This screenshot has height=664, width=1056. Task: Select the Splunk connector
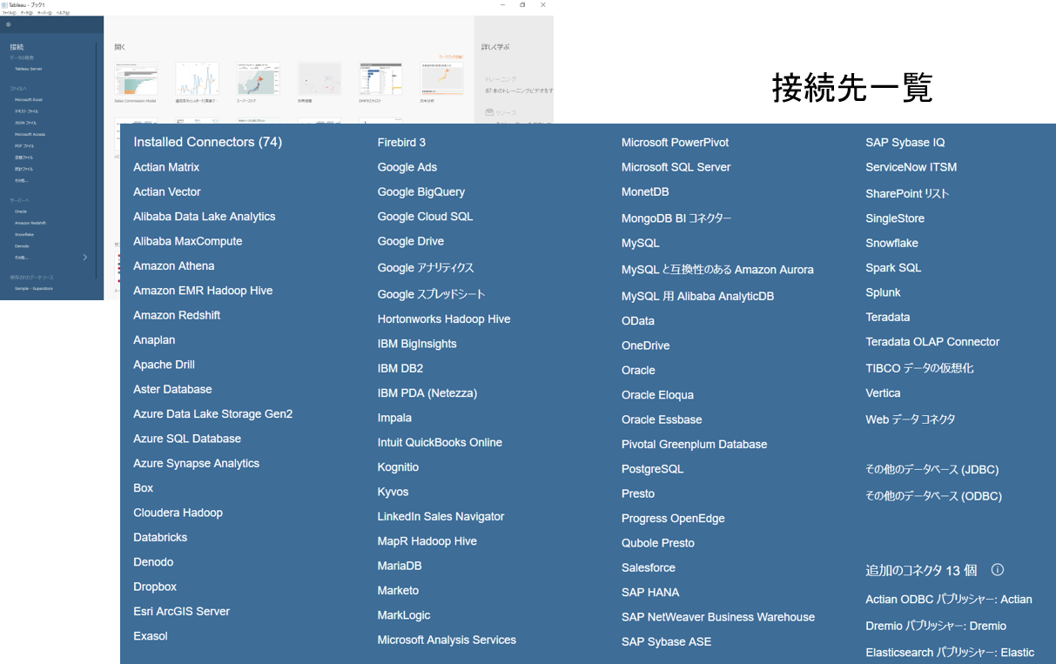(x=884, y=293)
